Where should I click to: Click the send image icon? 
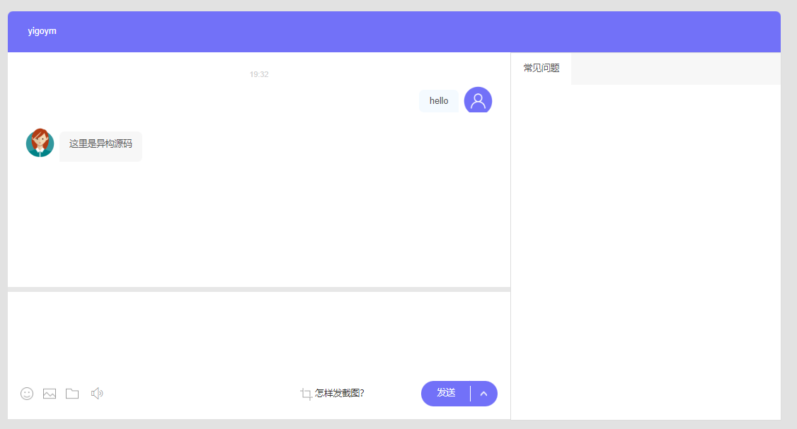point(50,394)
